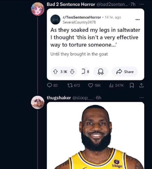Open SeveralCountry2478 user profile
The image size is (152, 169).
[x=79, y=22]
